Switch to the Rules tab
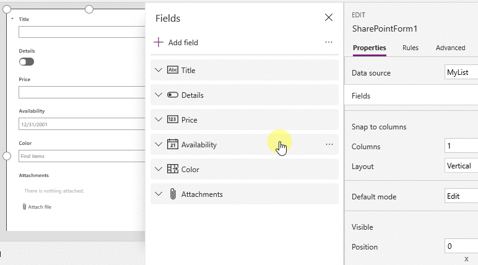The height and width of the screenshot is (265, 478). [x=411, y=48]
